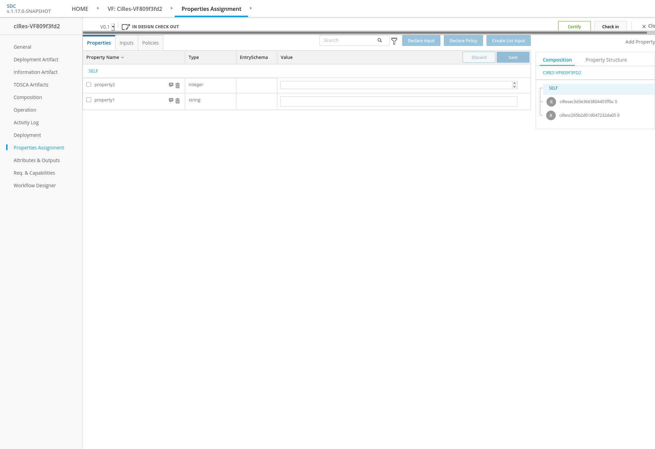The width and height of the screenshot is (655, 449).
Task: Focus the property1 value field
Action: (x=399, y=101)
